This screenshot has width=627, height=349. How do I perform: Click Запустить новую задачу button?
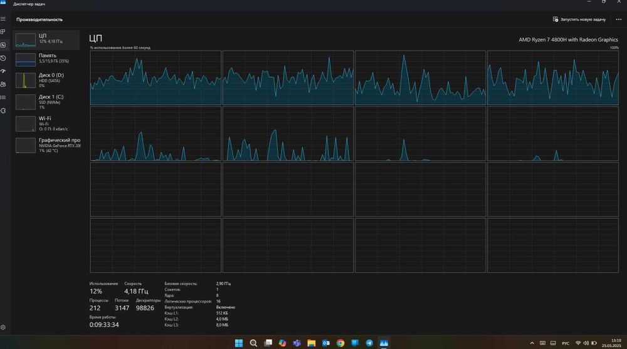tap(579, 19)
